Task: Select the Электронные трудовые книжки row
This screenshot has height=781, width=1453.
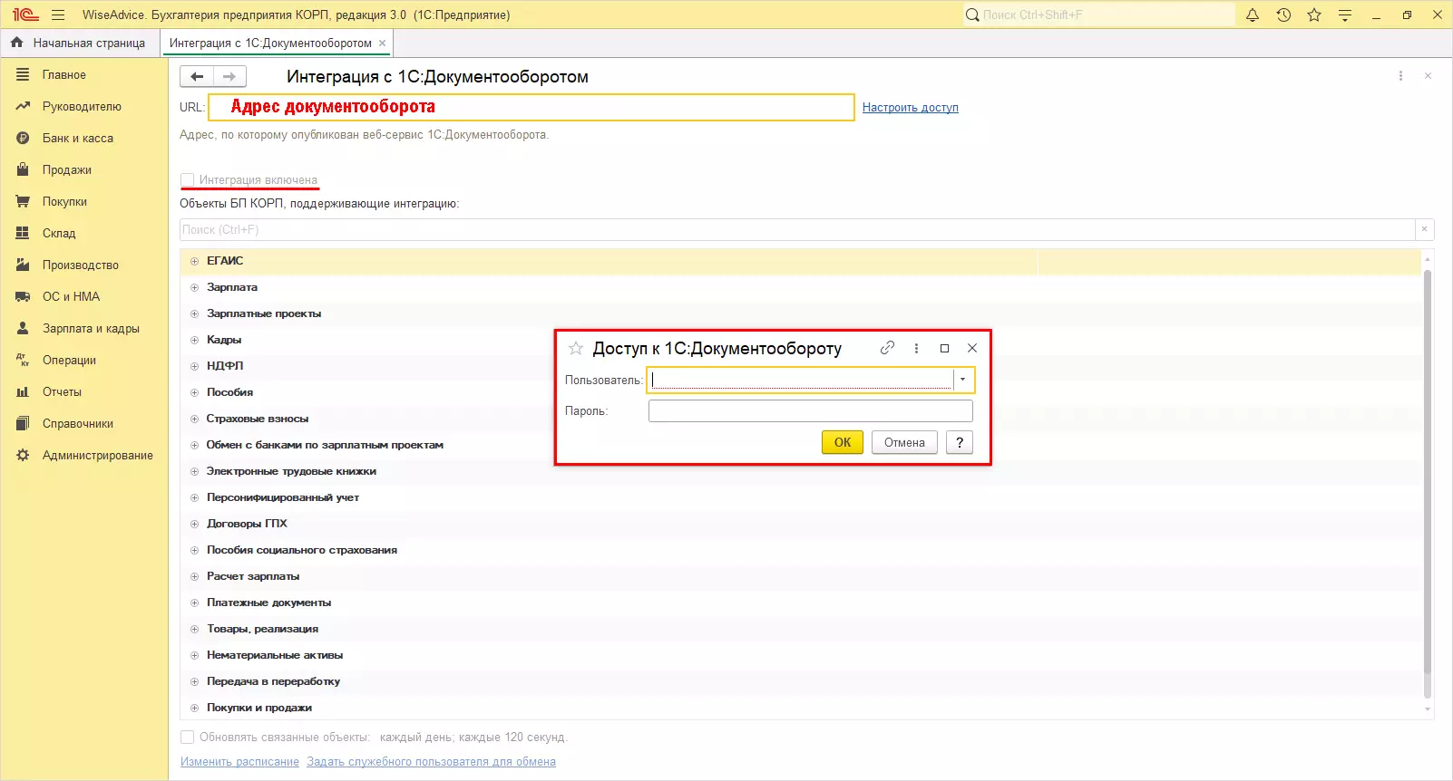Action: (x=800, y=471)
